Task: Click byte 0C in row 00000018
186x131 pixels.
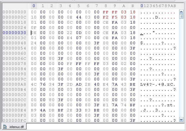Action: [x=70, y=22]
